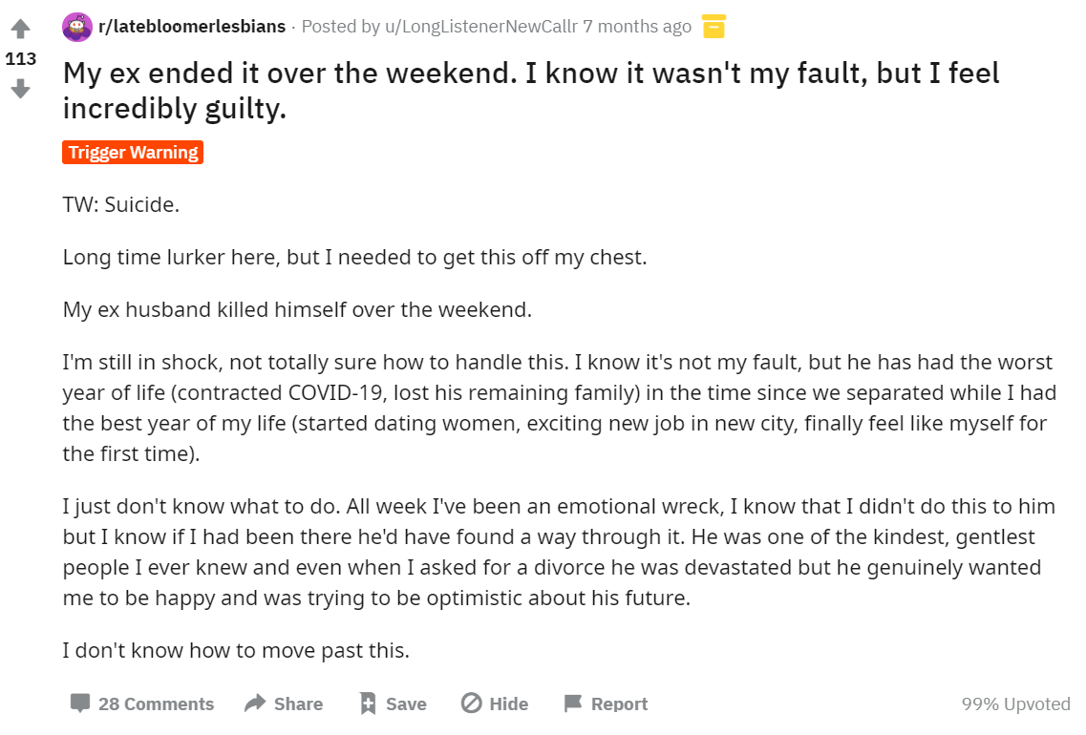Toggle the "Save" text label
Viewport: 1086px width, 735px height.
(x=406, y=703)
